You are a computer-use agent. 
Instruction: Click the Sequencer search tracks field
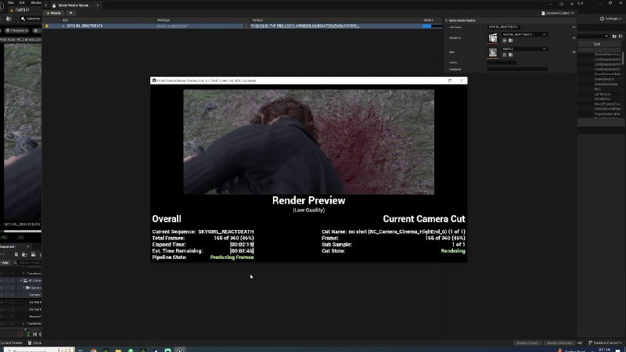coord(27,263)
